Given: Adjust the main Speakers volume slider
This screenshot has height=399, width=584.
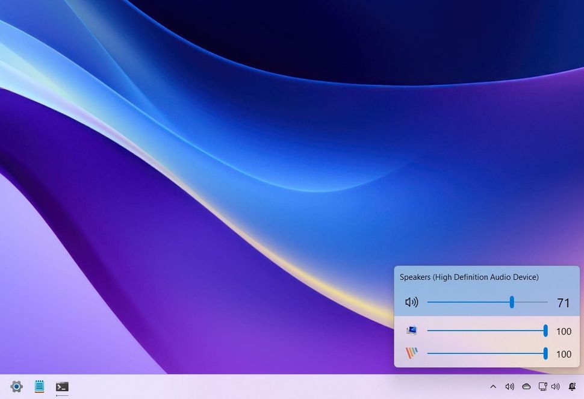Looking at the screenshot, I should click(x=512, y=302).
